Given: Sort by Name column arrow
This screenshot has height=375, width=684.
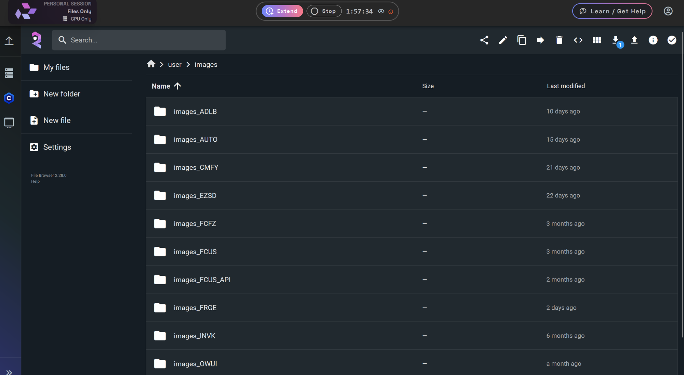Looking at the screenshot, I should pyautogui.click(x=177, y=86).
